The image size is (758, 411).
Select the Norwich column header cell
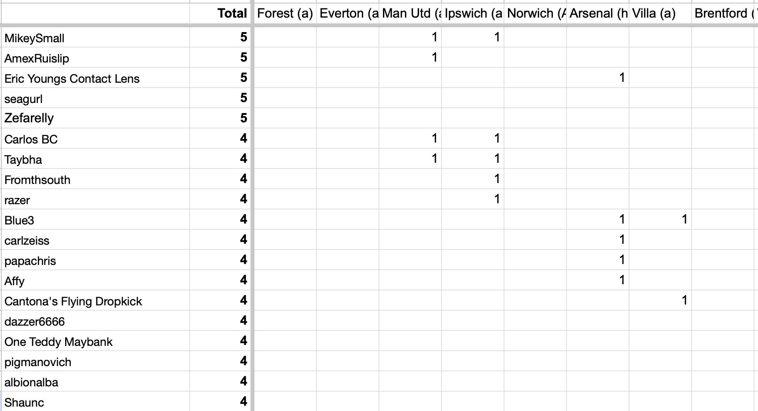pos(535,13)
